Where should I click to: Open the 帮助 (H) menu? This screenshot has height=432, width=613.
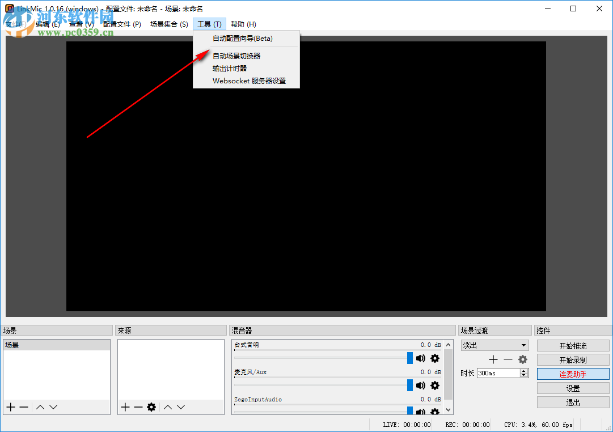point(243,24)
